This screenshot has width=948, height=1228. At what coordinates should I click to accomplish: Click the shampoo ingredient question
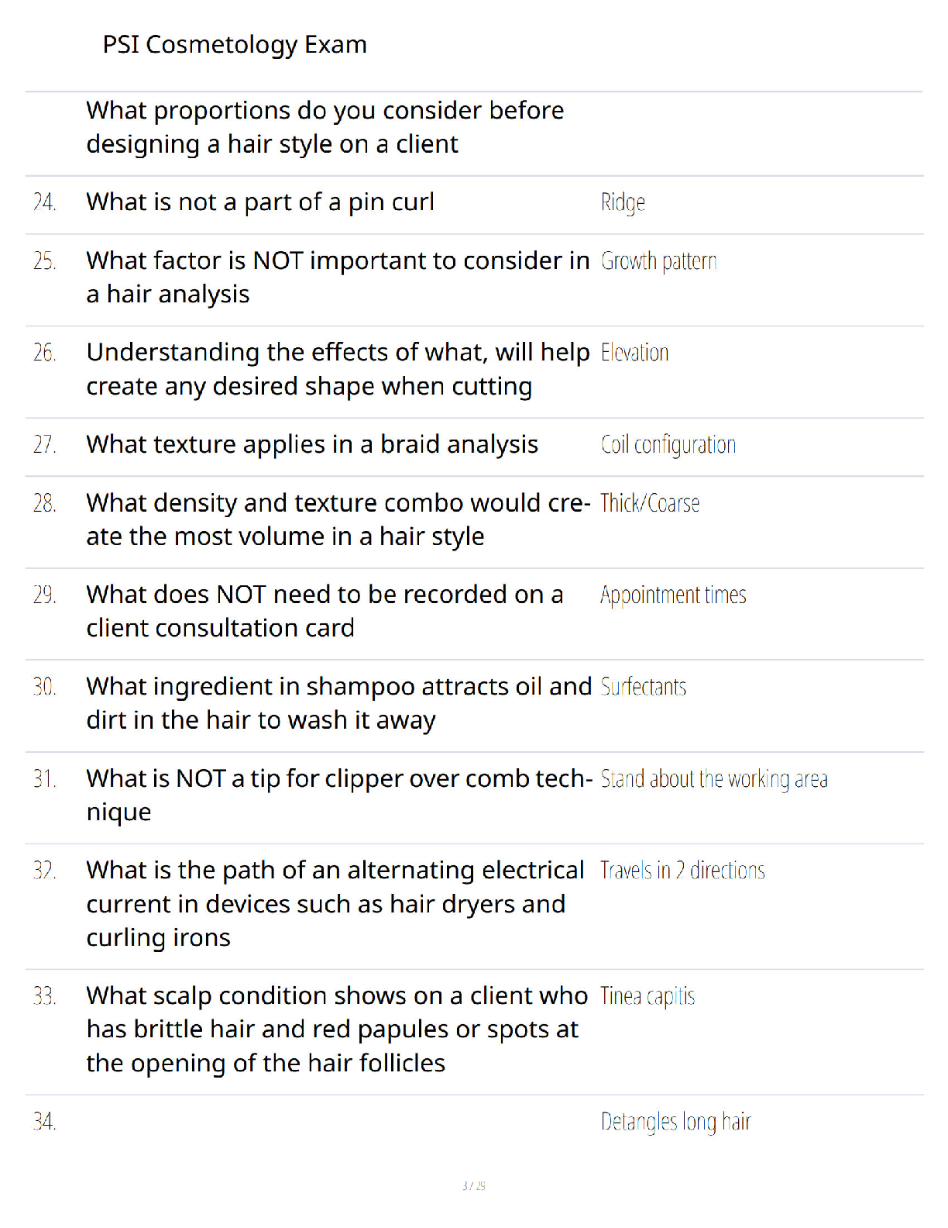tap(338, 703)
